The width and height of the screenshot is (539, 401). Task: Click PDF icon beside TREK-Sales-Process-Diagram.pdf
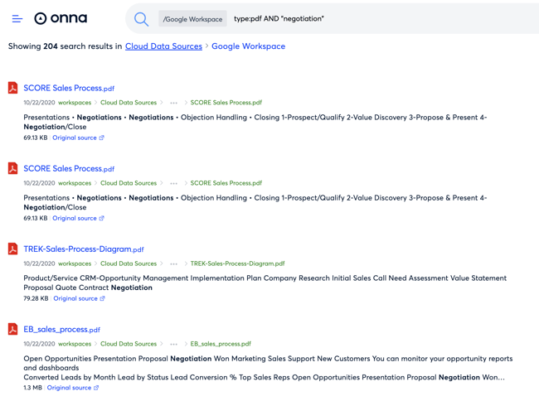pyautogui.click(x=12, y=249)
